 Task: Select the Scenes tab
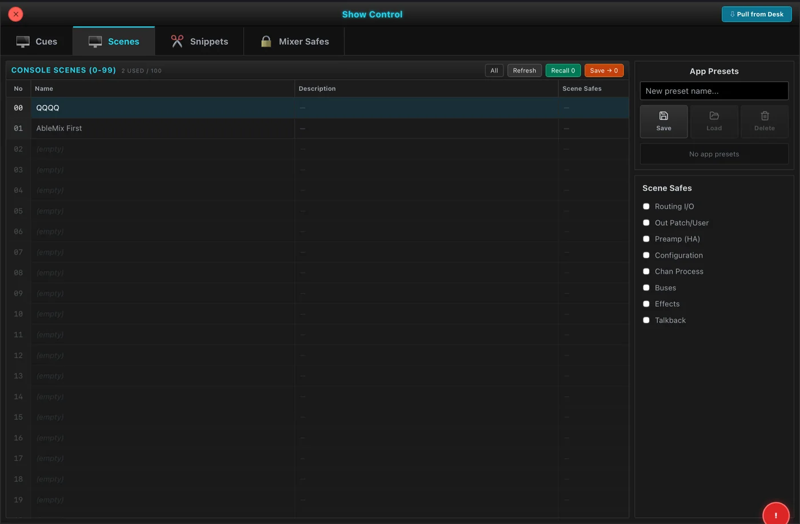click(x=114, y=41)
